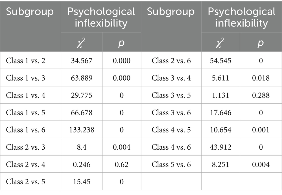
Task: Select the chi-square value 54.545
Action: pos(220,61)
